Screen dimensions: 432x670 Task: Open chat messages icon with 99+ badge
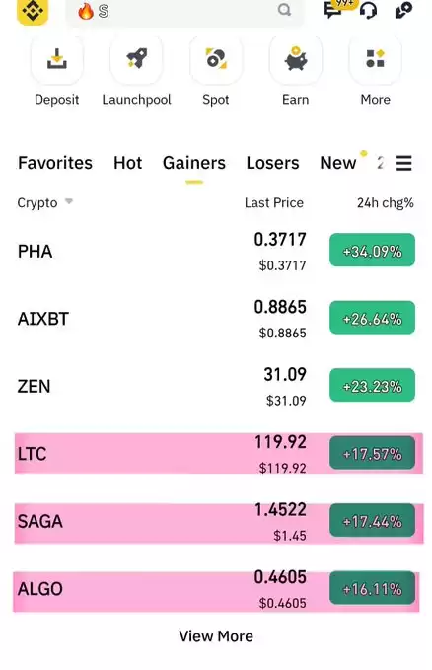(x=334, y=10)
